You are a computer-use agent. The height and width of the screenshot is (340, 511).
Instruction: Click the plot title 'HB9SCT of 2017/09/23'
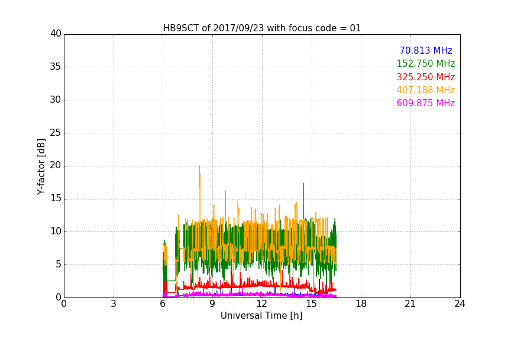pos(262,28)
